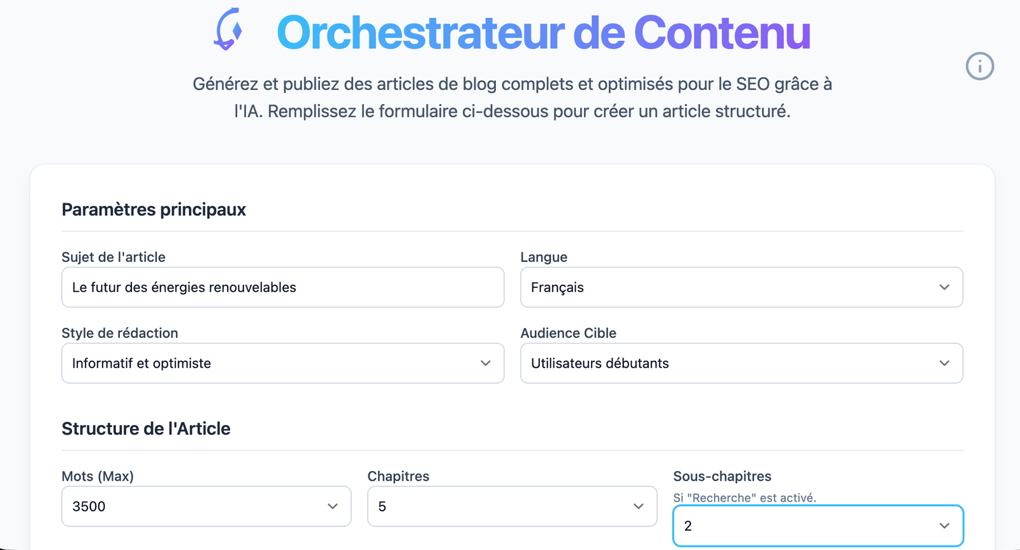Click the Sous-chapitres chevron arrow
This screenshot has height=550, width=1020.
point(943,526)
